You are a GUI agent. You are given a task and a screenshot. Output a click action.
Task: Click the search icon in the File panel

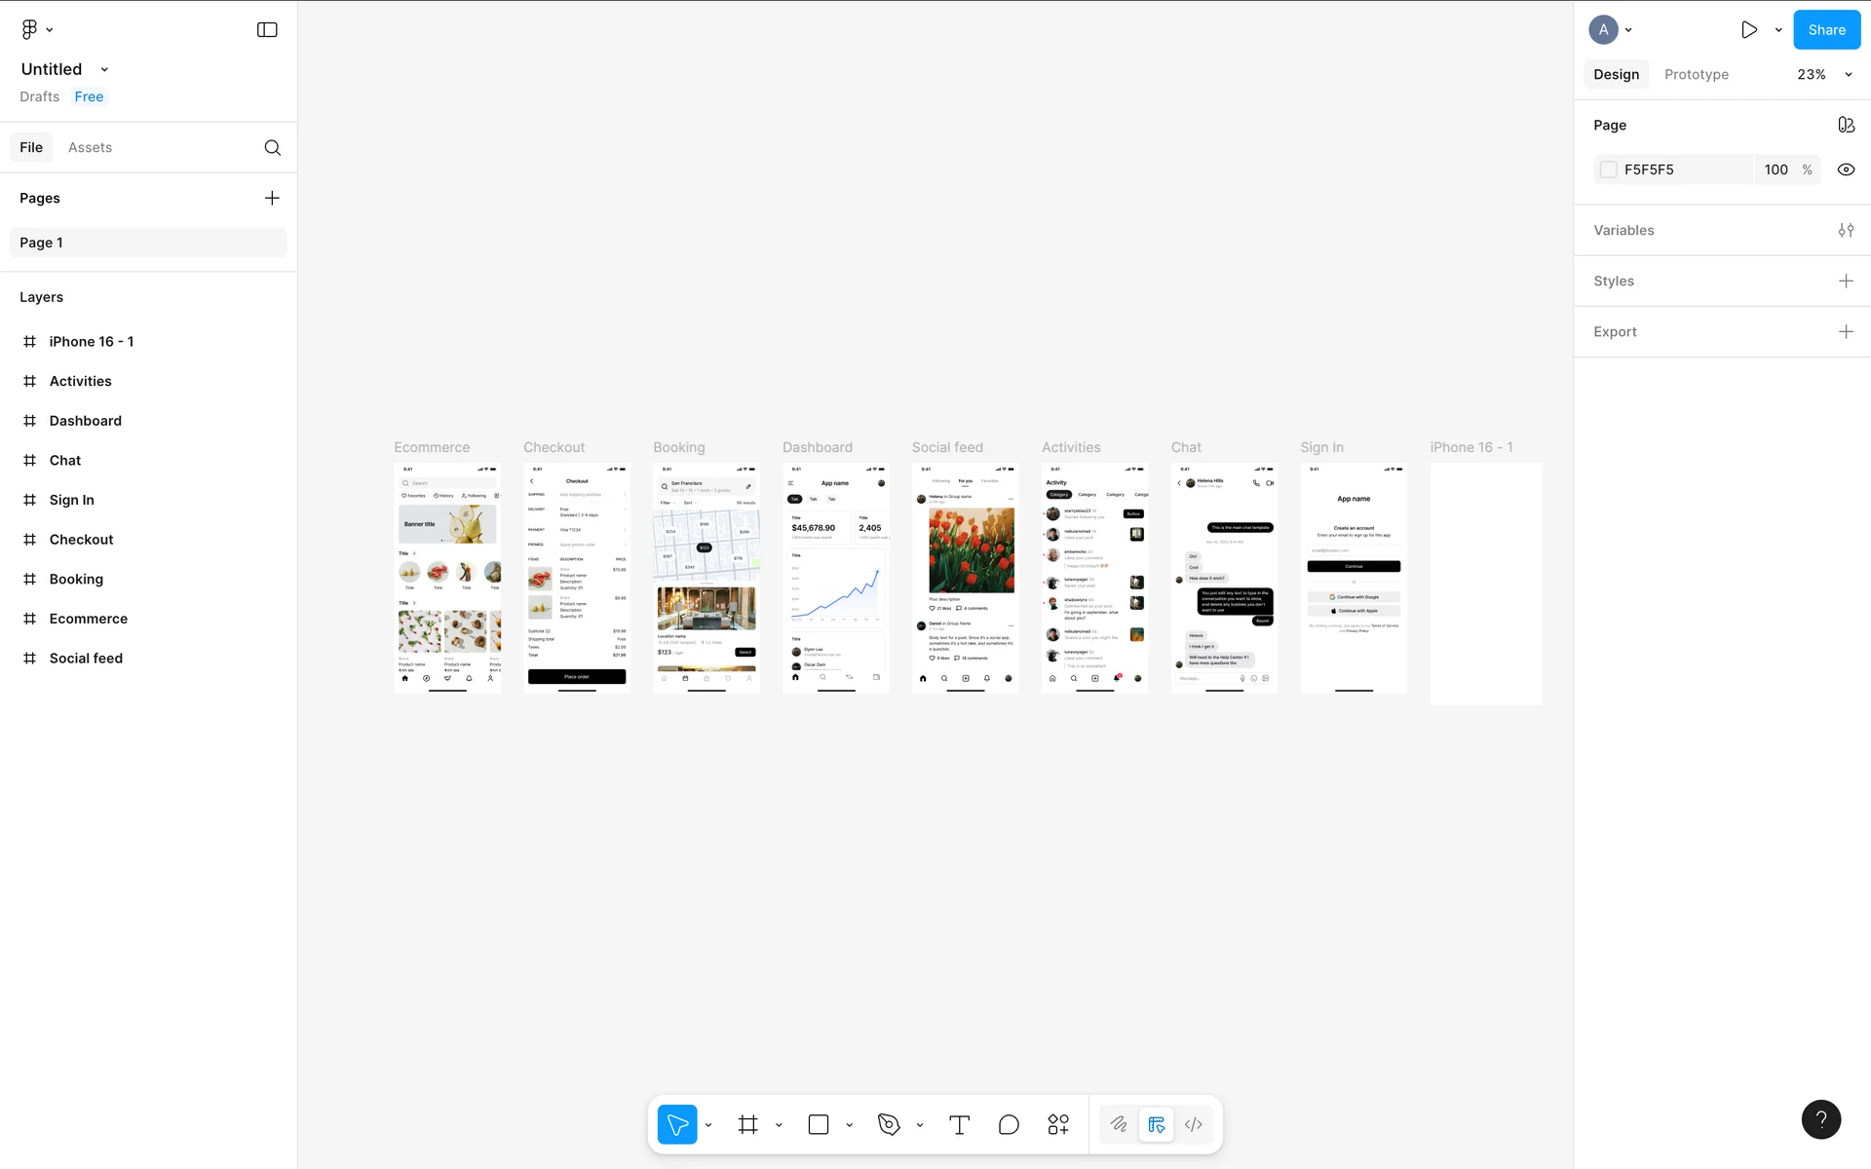tap(273, 147)
